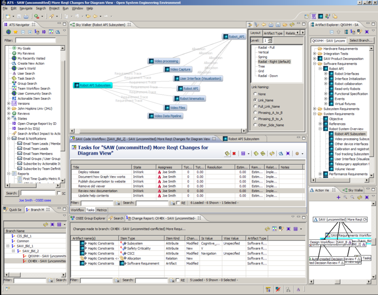Collapse the SAW_Bld_1 branch node
The height and width of the screenshot is (295, 378).
9,246
